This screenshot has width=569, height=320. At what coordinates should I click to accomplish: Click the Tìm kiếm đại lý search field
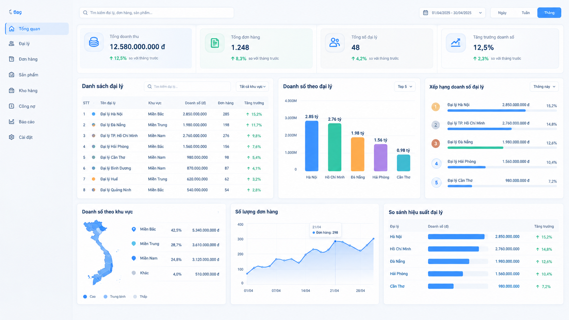click(x=187, y=87)
